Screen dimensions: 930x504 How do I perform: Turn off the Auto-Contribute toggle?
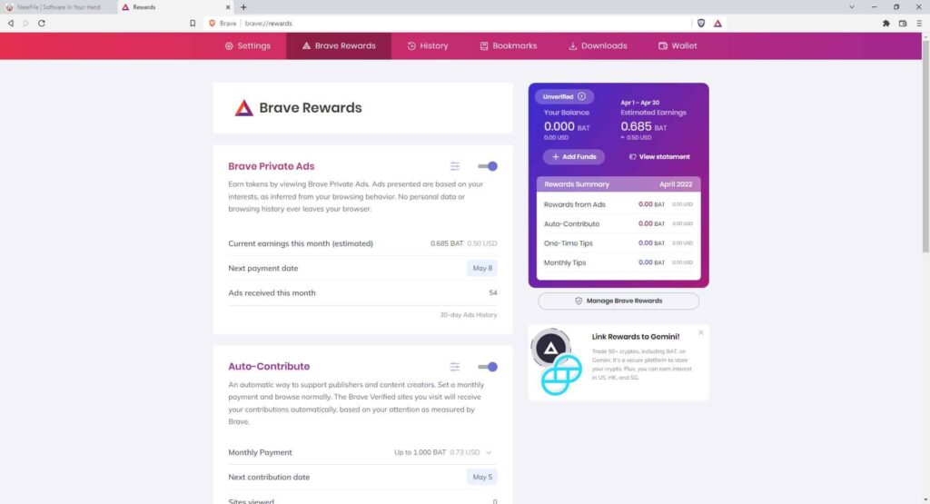tap(488, 367)
